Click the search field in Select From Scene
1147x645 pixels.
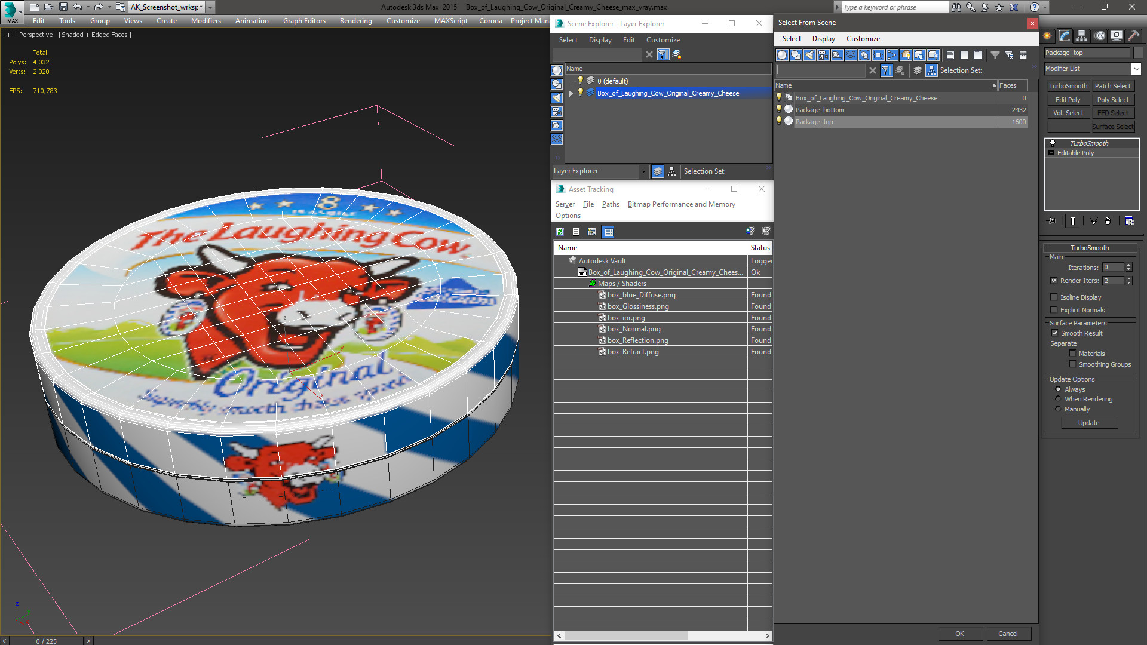pyautogui.click(x=821, y=70)
